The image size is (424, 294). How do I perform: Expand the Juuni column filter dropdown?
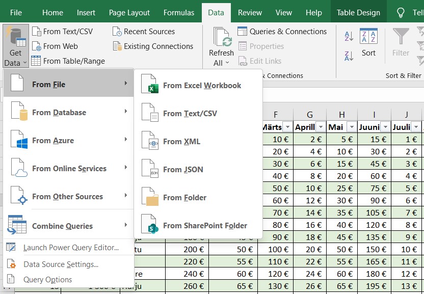tap(385, 127)
